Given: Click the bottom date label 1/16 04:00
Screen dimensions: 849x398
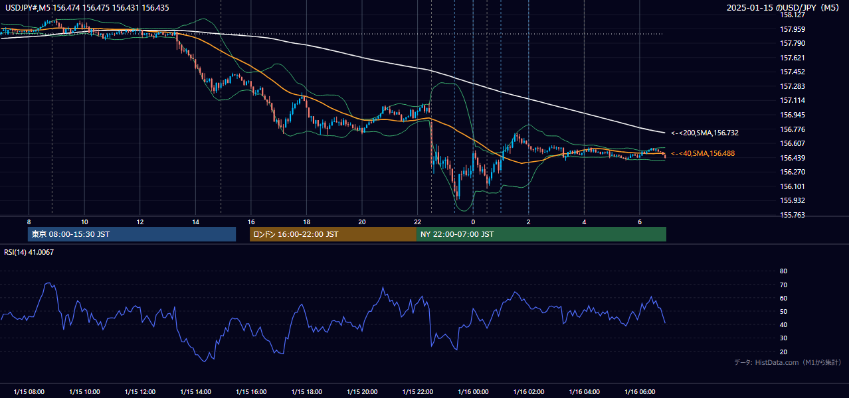Looking at the screenshot, I should (584, 392).
